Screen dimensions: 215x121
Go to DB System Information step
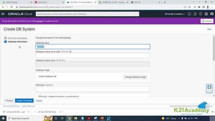pos(17,38)
